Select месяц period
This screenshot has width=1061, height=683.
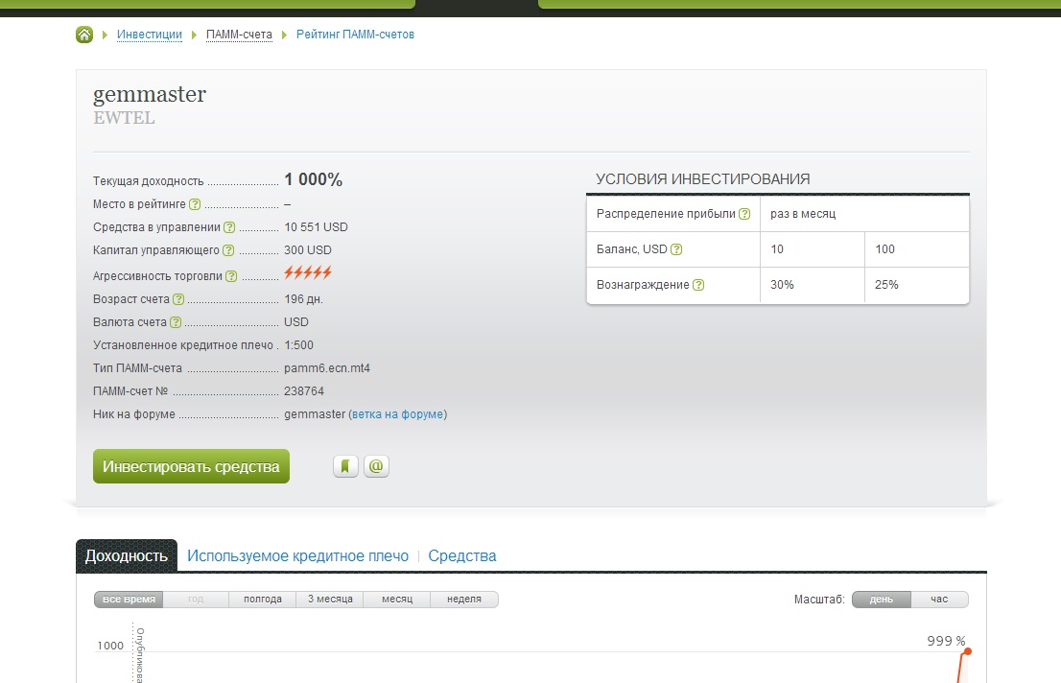pyautogui.click(x=397, y=599)
